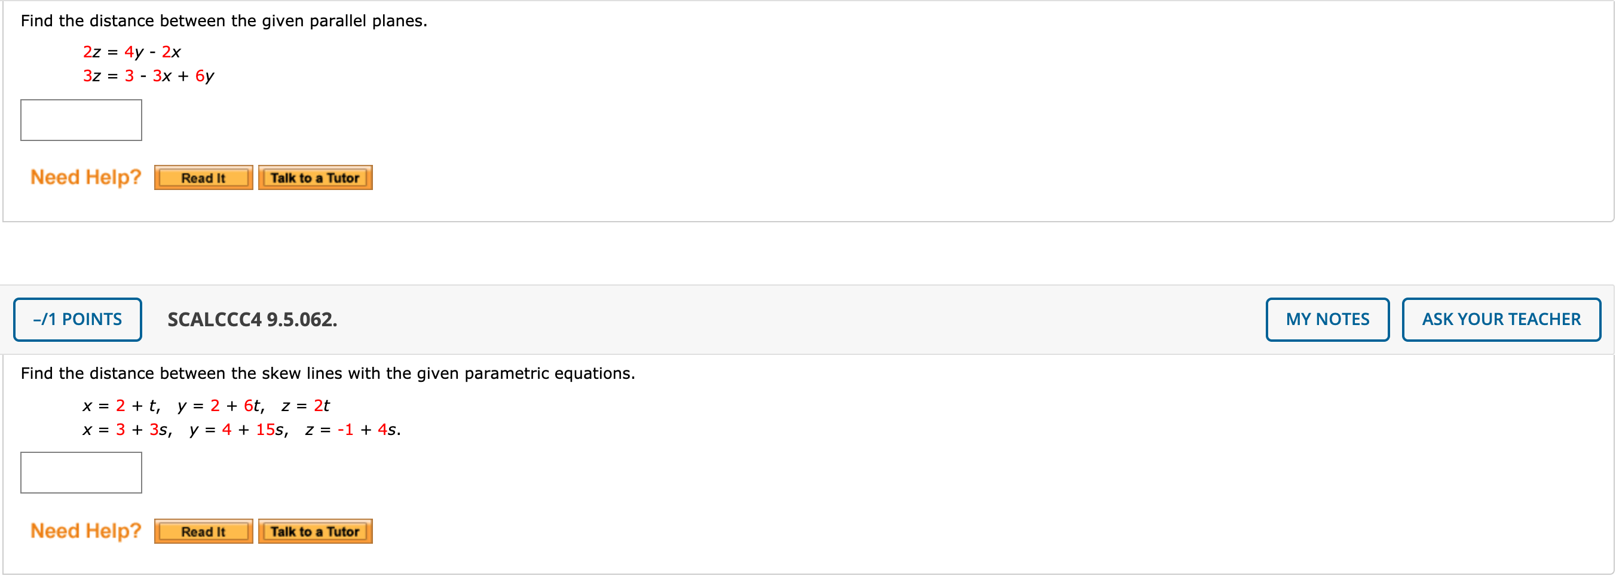The image size is (1616, 576).
Task: Open MY NOTES
Action: [x=1327, y=318]
